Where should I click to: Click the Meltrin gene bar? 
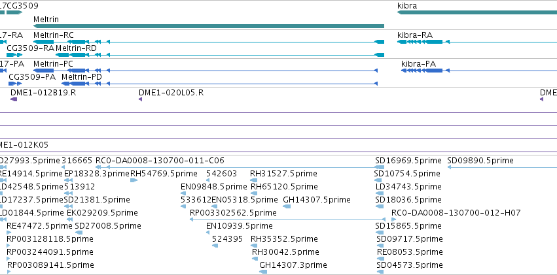pyautogui.click(x=209, y=26)
